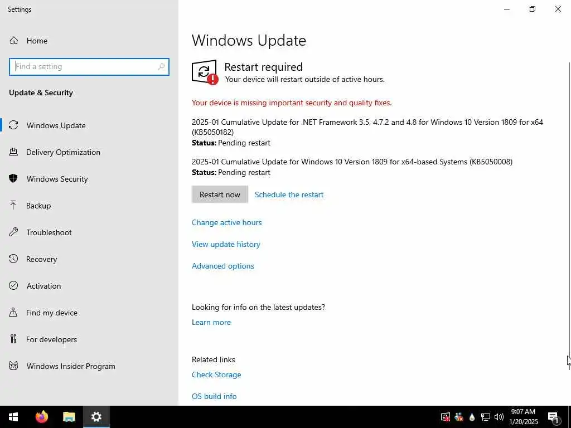The image size is (571, 428).
Task: Click the Check Storage link
Action: pyautogui.click(x=216, y=374)
